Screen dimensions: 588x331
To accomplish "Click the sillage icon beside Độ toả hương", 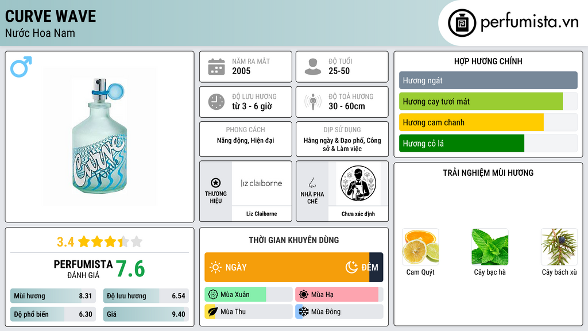I will 313,102.
